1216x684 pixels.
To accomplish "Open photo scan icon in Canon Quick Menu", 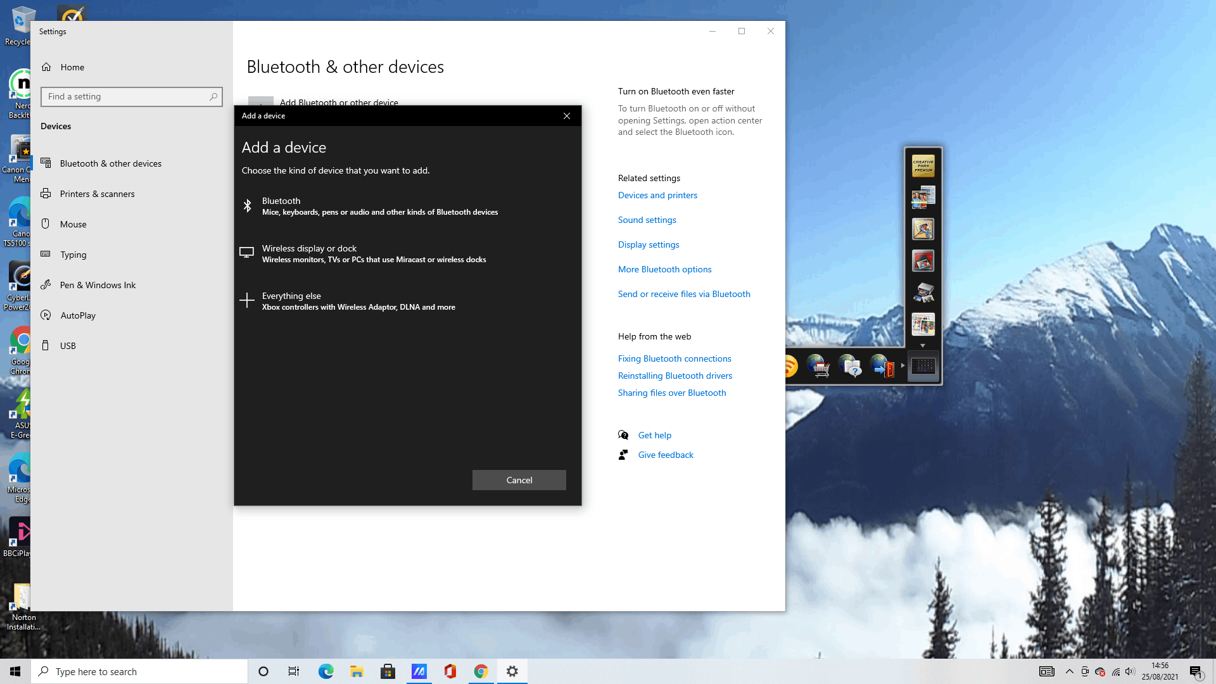I will click(923, 198).
